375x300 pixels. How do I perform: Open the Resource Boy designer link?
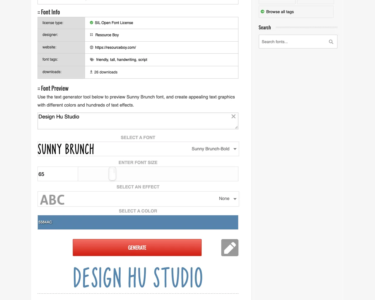pyautogui.click(x=107, y=35)
